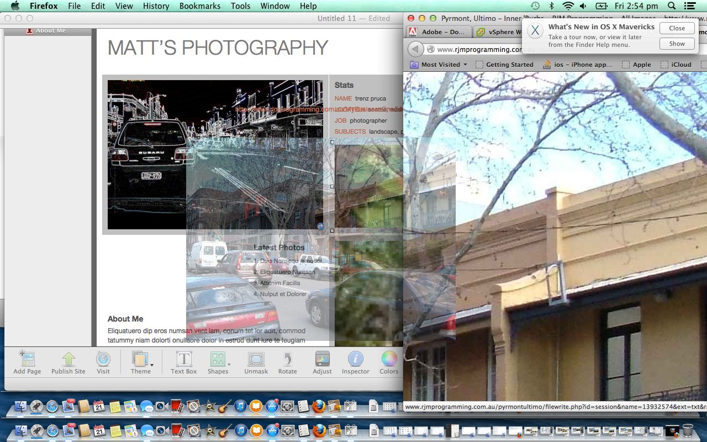Screen dimensions: 707x442
Task: Open the Help menu
Action: pos(308,6)
